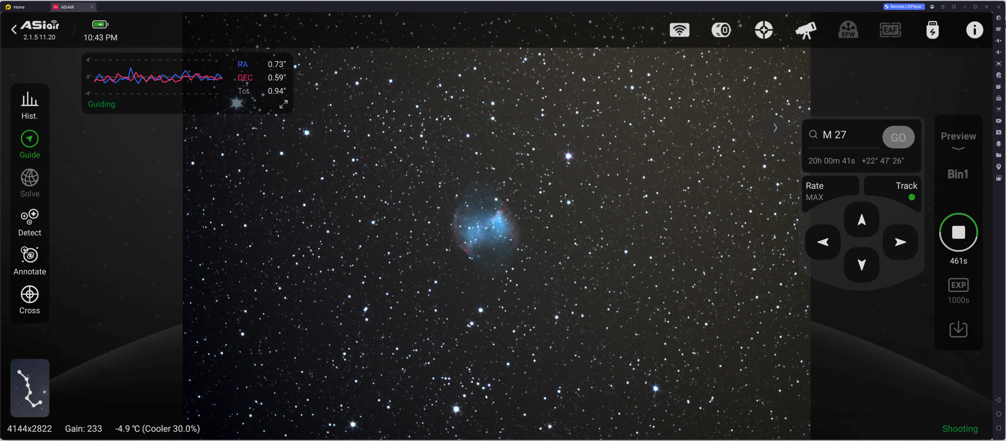Open the image download/save icon
The height and width of the screenshot is (441, 1006).
[x=958, y=329]
